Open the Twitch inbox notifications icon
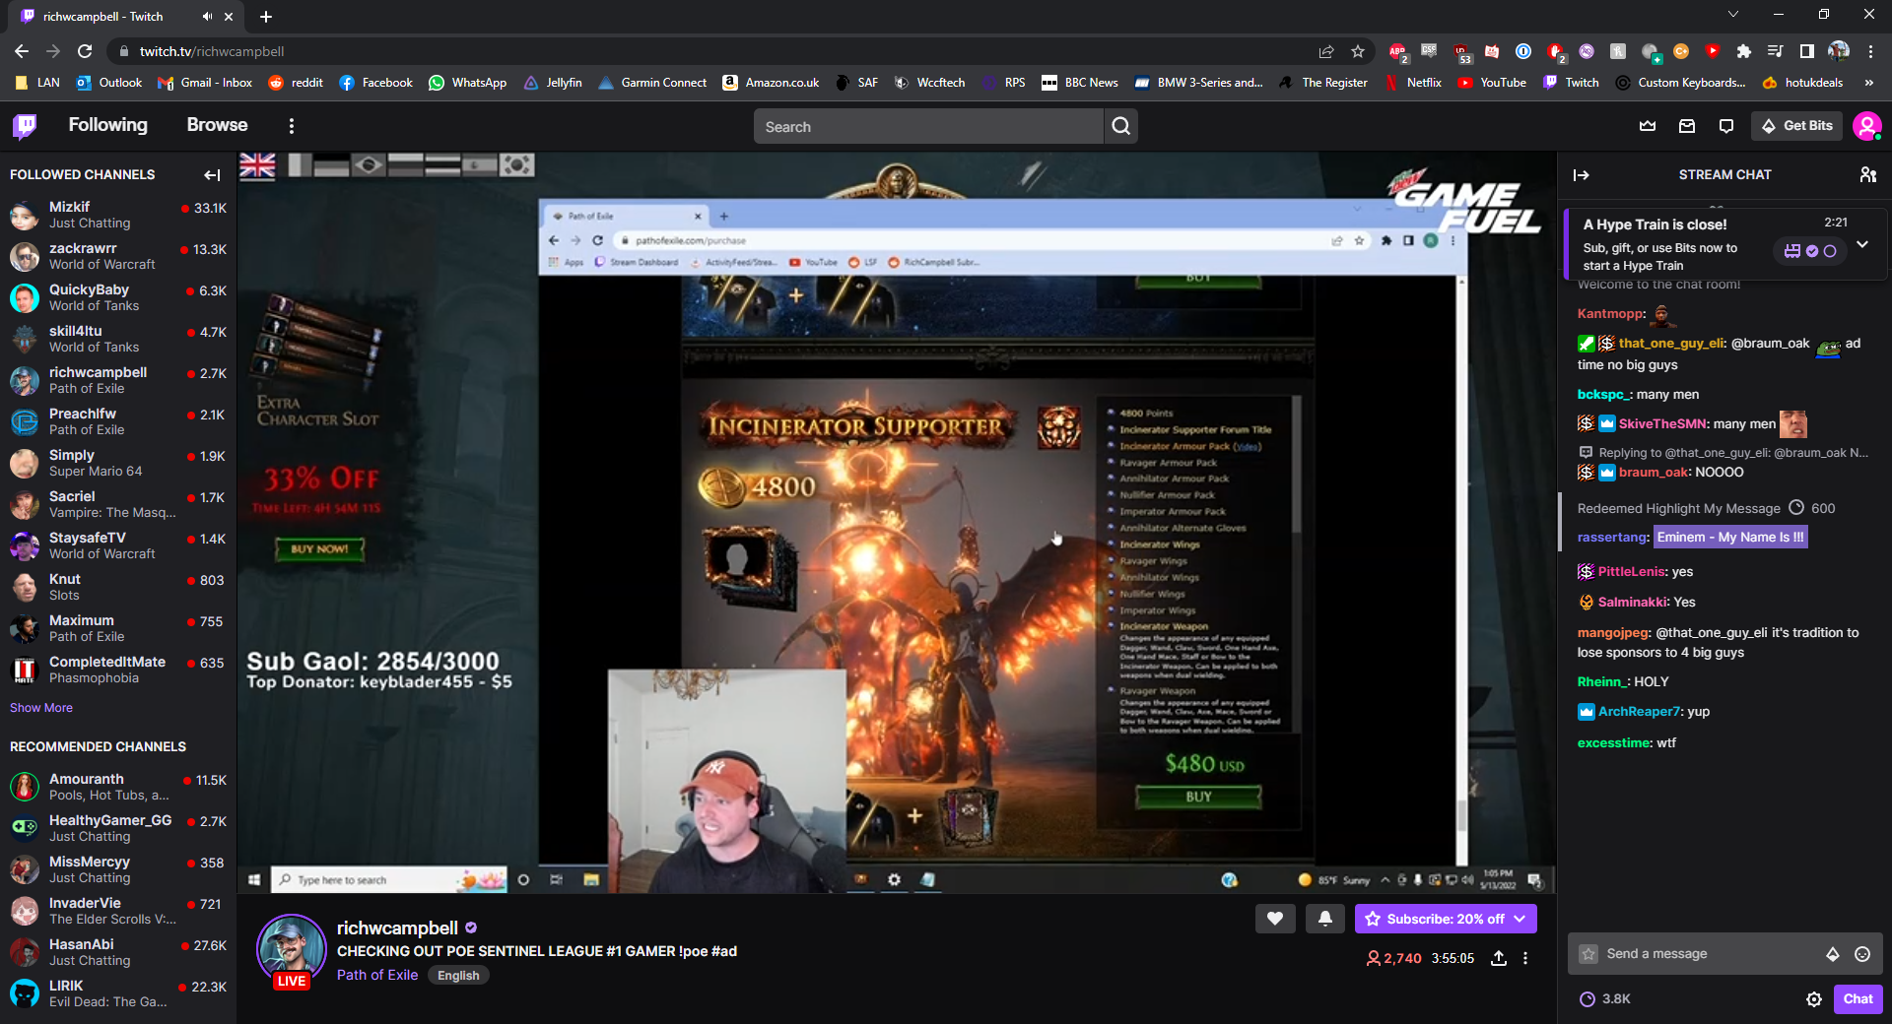This screenshot has height=1024, width=1892. pos(1687,126)
